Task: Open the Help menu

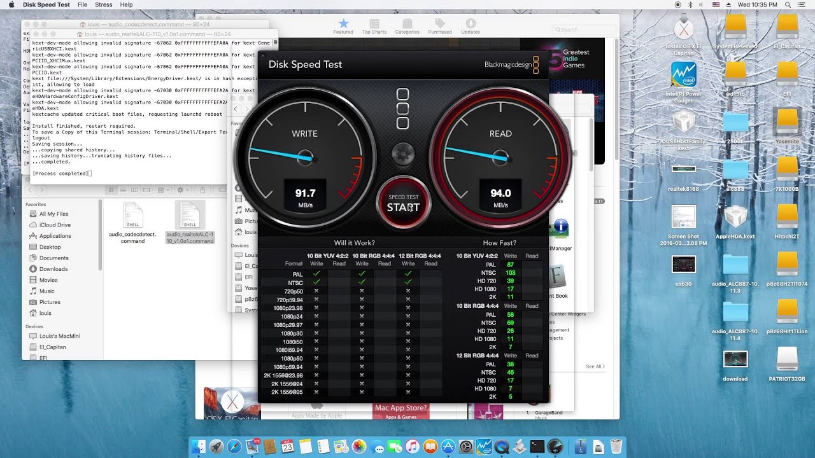Action: click(x=126, y=4)
